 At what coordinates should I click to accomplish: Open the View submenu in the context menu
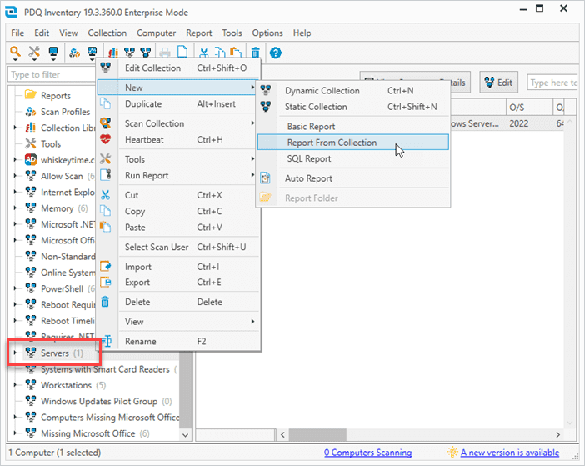178,322
